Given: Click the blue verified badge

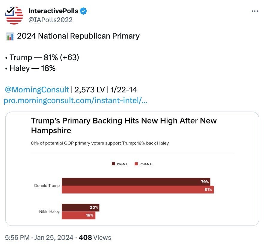Looking at the screenshot, I should (84, 11).
